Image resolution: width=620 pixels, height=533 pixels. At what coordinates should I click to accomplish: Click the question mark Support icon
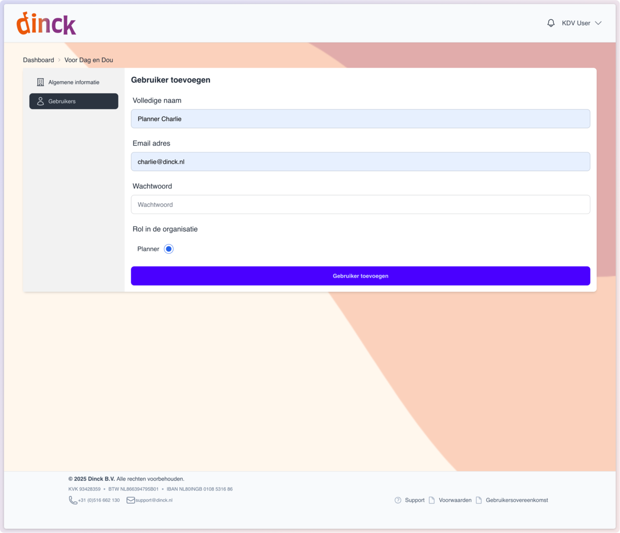click(398, 500)
